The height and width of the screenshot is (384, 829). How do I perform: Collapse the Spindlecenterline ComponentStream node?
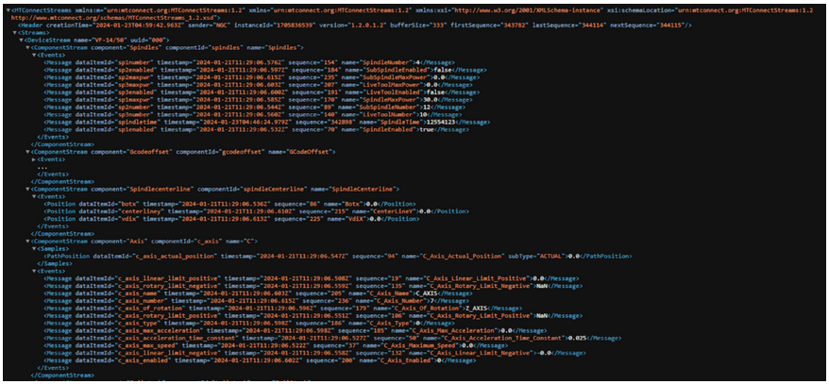click(28, 189)
